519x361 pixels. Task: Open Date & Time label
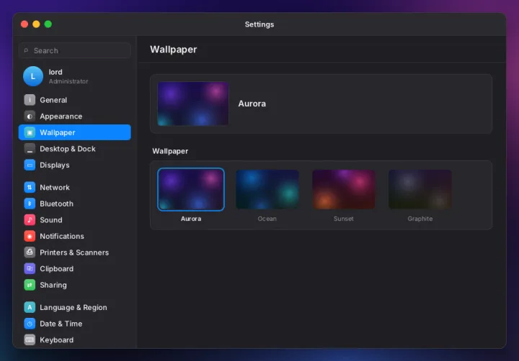tap(61, 324)
